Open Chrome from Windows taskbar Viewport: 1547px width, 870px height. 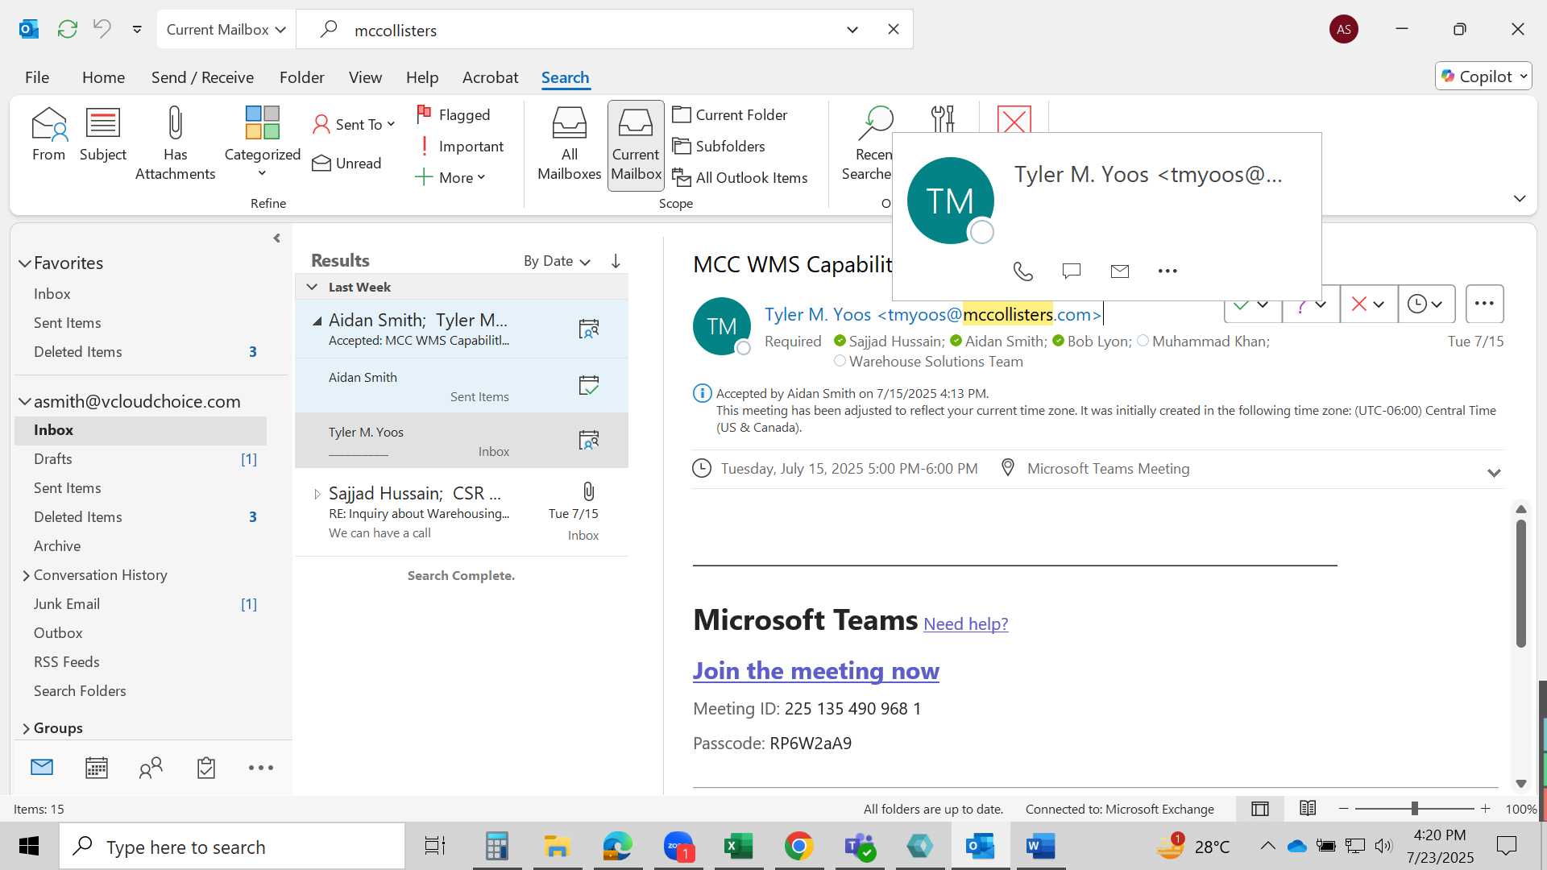point(798,846)
